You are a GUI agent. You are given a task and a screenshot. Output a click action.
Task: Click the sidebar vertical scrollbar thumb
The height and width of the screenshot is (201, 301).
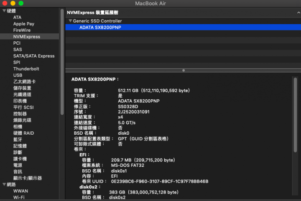tap(62, 62)
